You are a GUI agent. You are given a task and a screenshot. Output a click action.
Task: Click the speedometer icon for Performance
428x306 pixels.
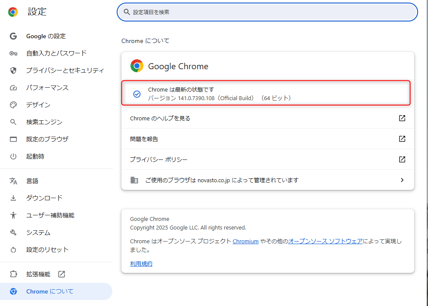point(13,88)
